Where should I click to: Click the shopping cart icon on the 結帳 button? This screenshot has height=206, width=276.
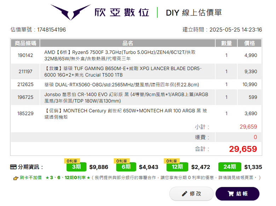coord(231,194)
